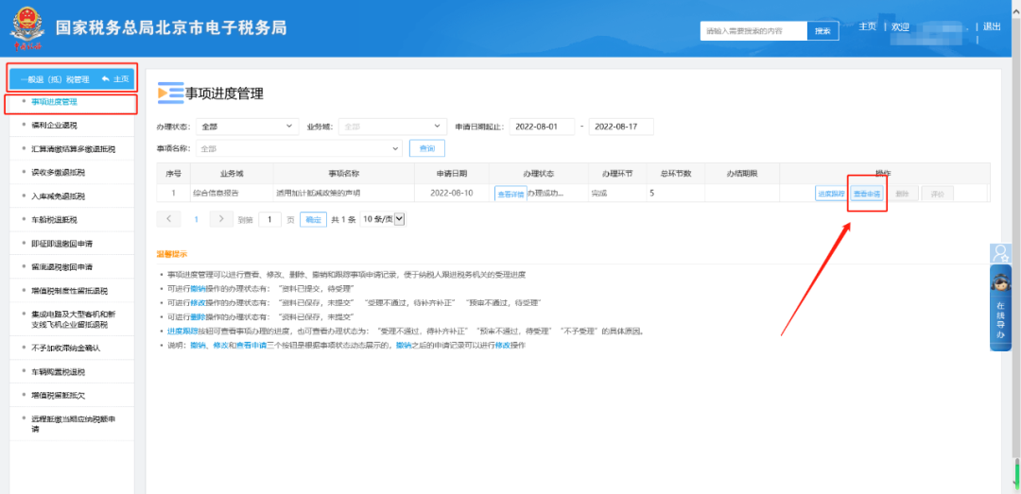Click the 查询 query button
This screenshot has width=1021, height=494.
(426, 148)
